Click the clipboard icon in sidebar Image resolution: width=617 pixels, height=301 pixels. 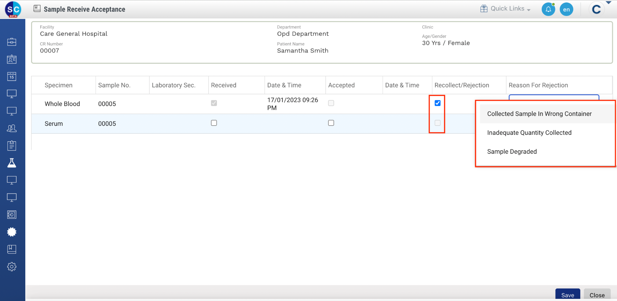click(x=12, y=146)
